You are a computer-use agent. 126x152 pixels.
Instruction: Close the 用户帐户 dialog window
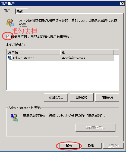122,4
